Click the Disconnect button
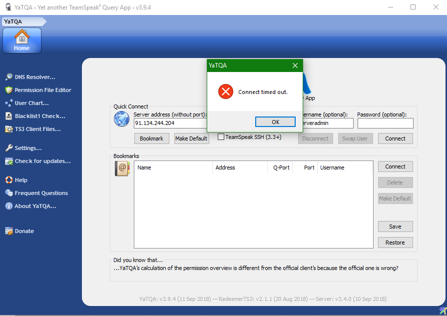 coord(315,138)
